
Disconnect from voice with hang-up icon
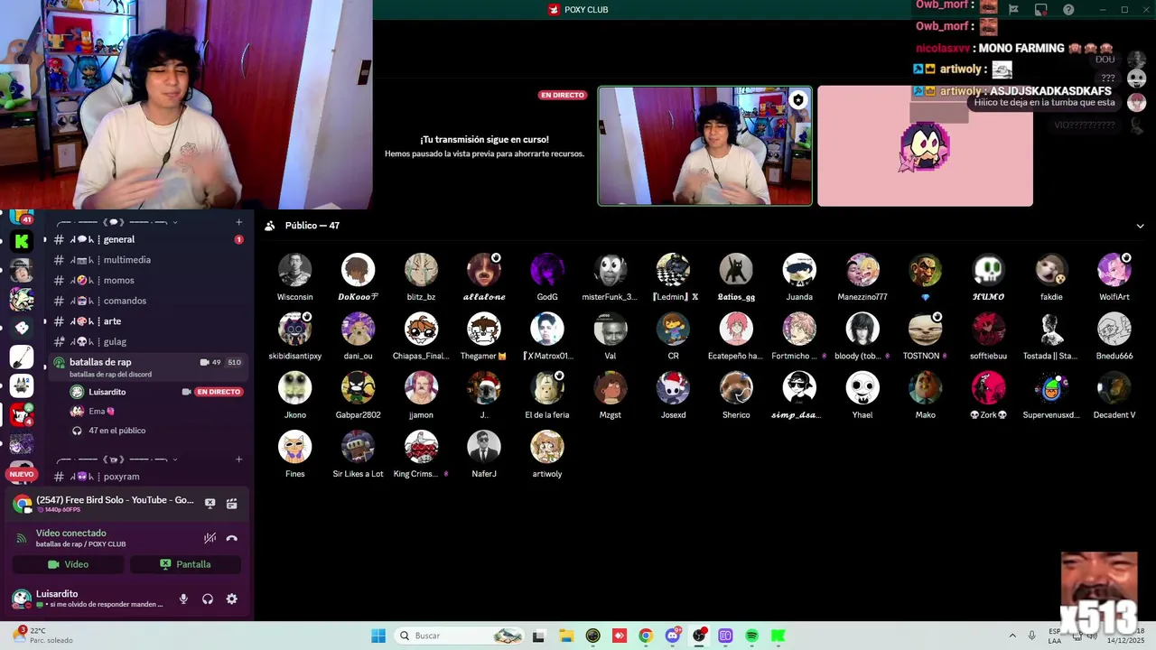[x=232, y=538]
